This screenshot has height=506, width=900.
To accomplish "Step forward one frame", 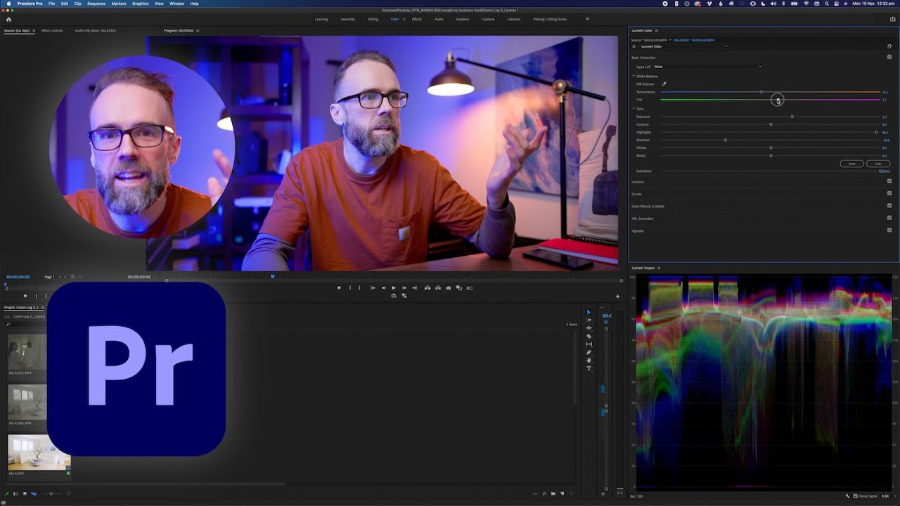I will 404,287.
